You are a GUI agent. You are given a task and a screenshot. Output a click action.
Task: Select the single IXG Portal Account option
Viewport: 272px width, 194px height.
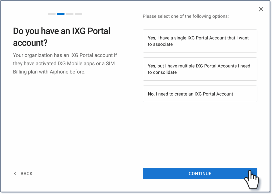coord(200,41)
